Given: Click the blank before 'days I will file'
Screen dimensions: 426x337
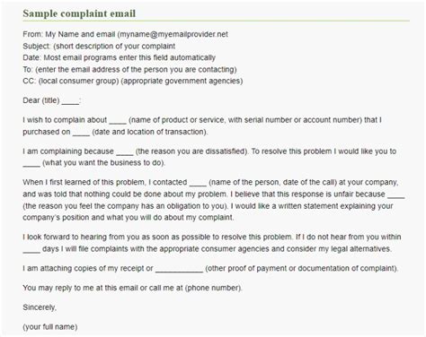Looking at the screenshot, I should (31, 252).
